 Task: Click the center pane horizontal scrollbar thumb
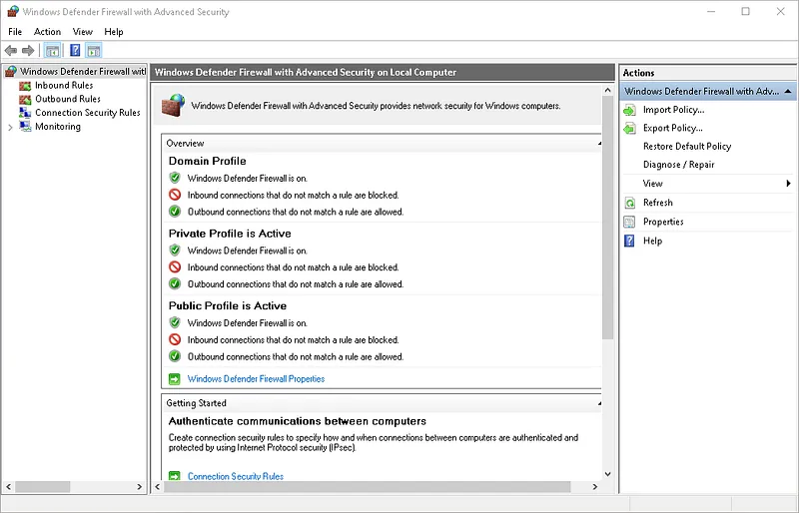[x=367, y=487]
